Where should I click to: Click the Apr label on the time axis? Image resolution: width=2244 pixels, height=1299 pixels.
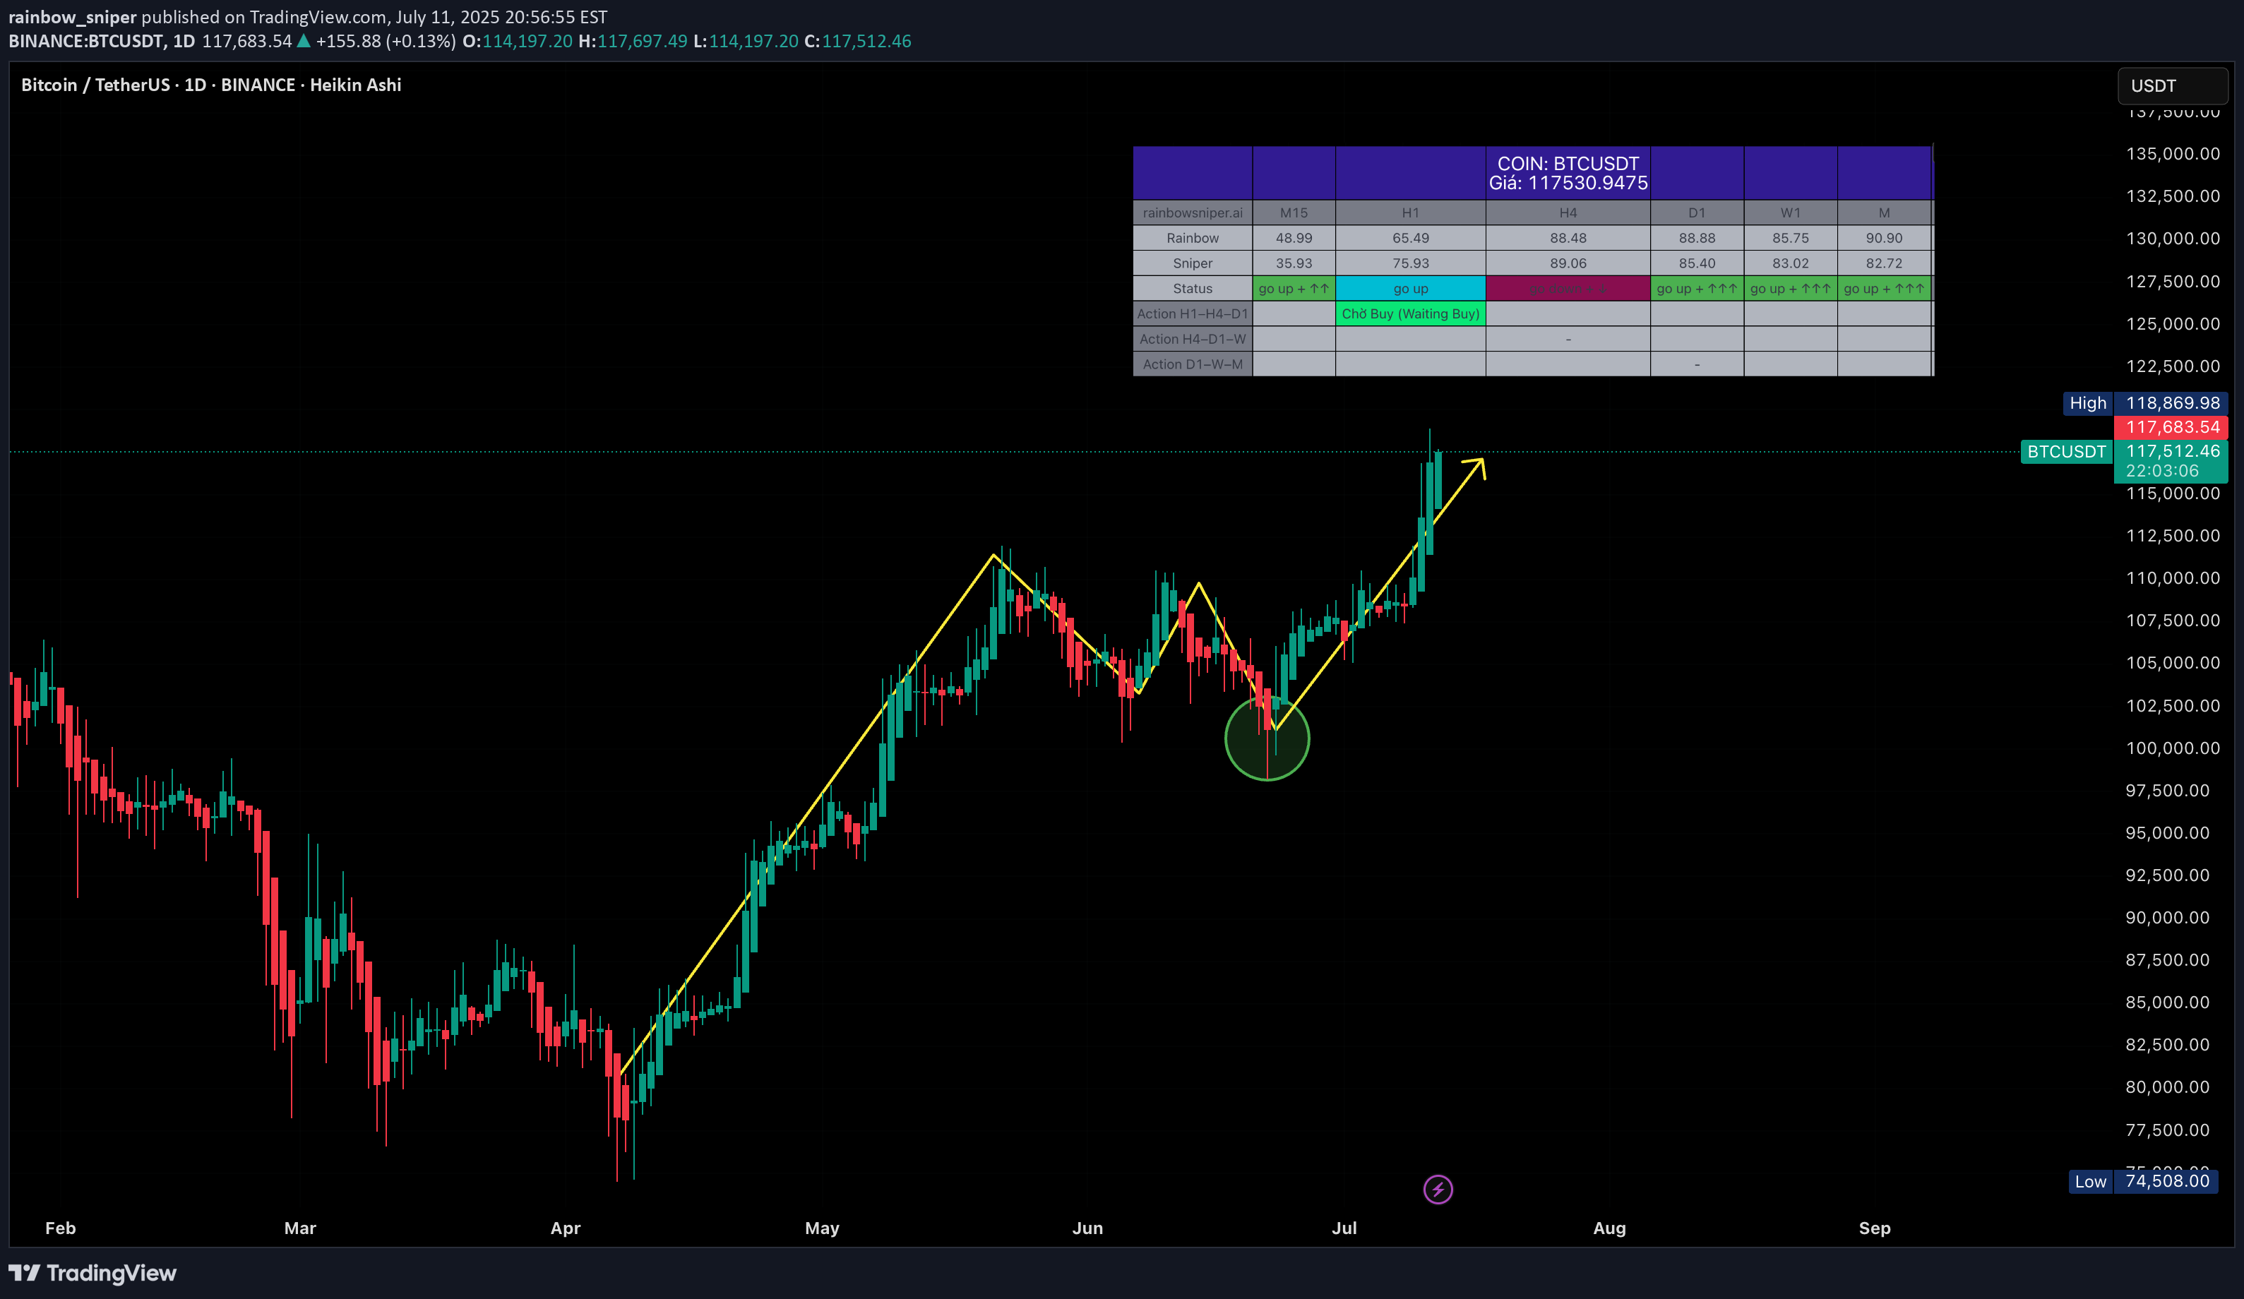566,1228
